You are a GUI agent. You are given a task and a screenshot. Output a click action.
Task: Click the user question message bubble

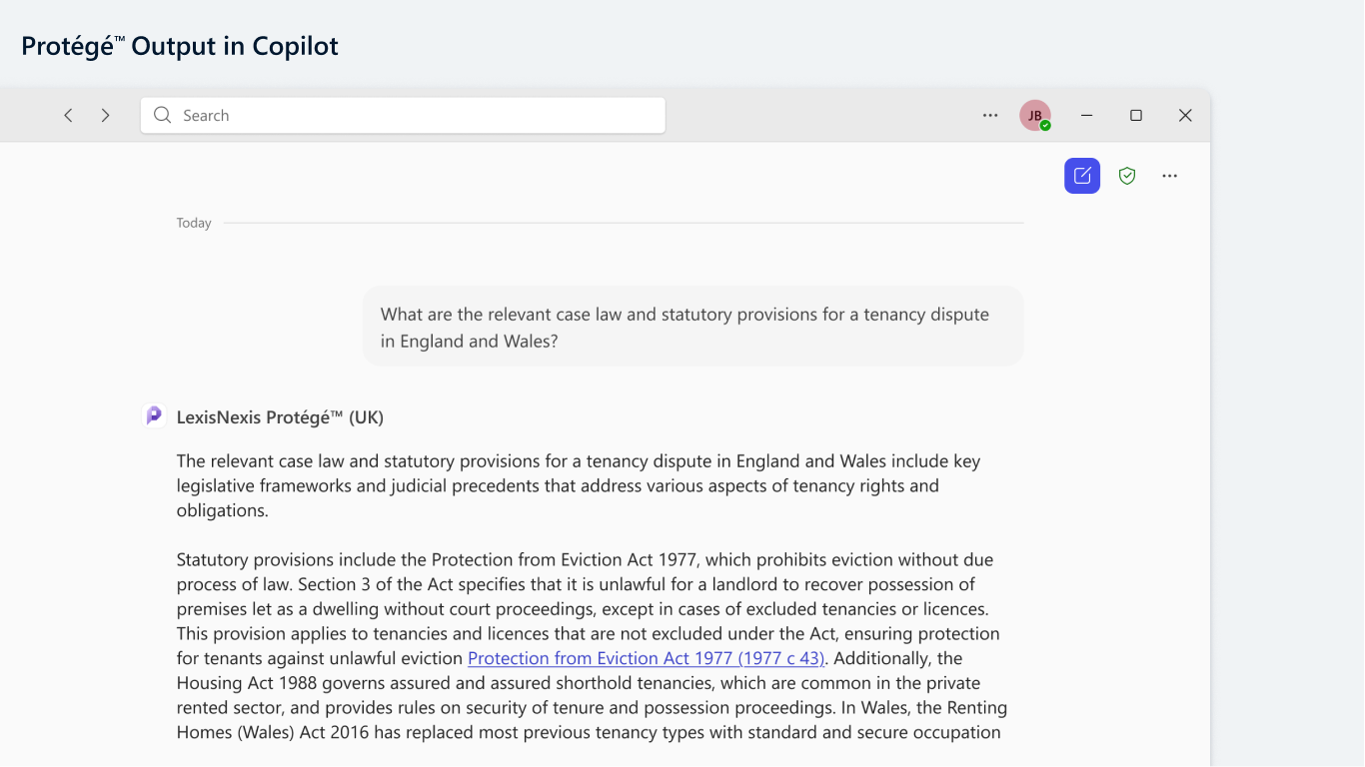[693, 327]
